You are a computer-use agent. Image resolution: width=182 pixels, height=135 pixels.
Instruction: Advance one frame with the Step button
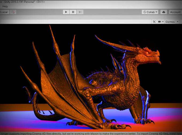coord(80,12)
